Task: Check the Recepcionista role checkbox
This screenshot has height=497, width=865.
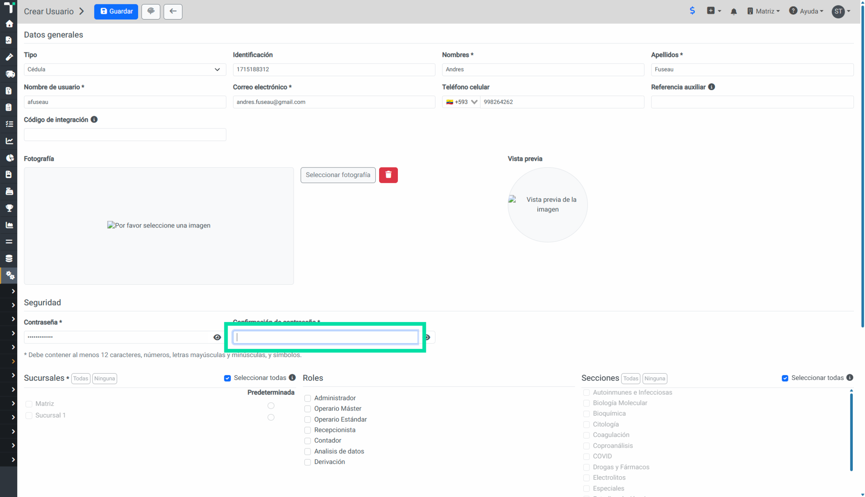Action: (x=308, y=430)
